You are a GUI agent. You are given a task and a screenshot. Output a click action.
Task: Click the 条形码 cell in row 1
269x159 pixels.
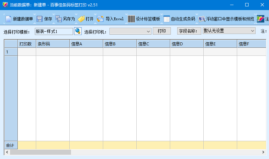[x=53, y=52]
